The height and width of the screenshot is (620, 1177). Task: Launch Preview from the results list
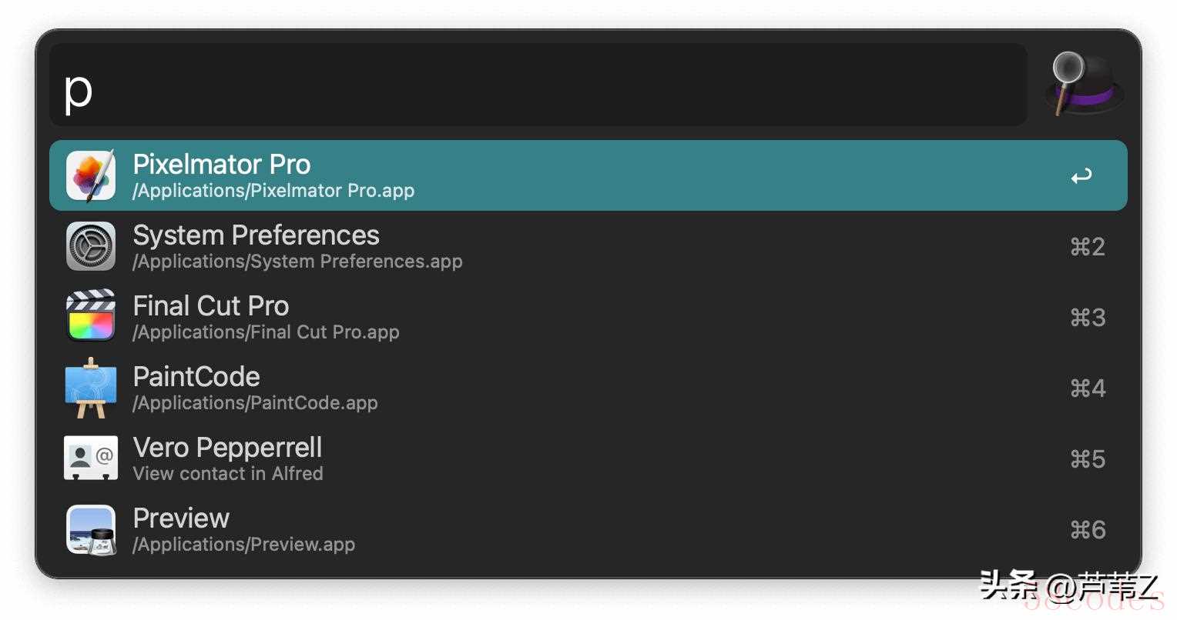(x=588, y=529)
